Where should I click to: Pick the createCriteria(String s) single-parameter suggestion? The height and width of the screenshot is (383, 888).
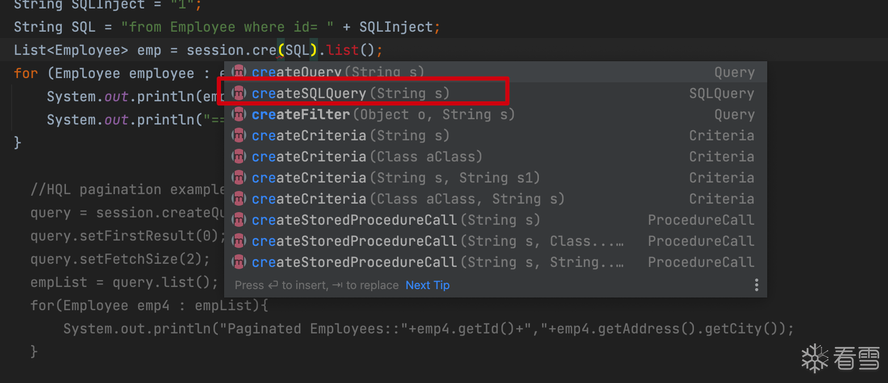click(x=351, y=136)
